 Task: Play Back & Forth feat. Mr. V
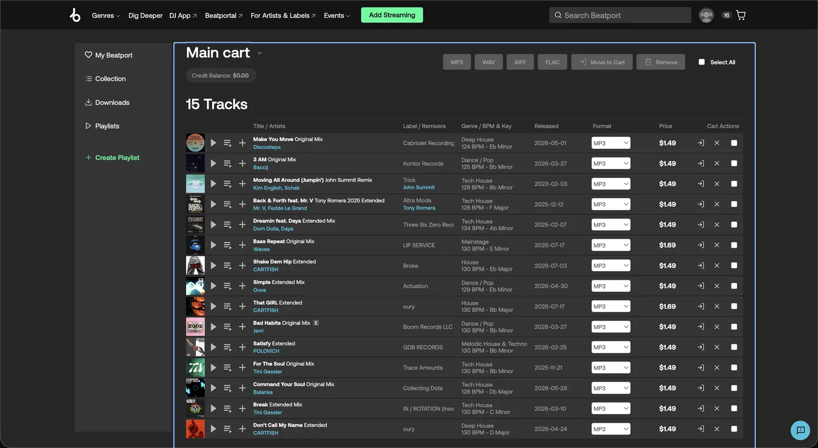213,204
